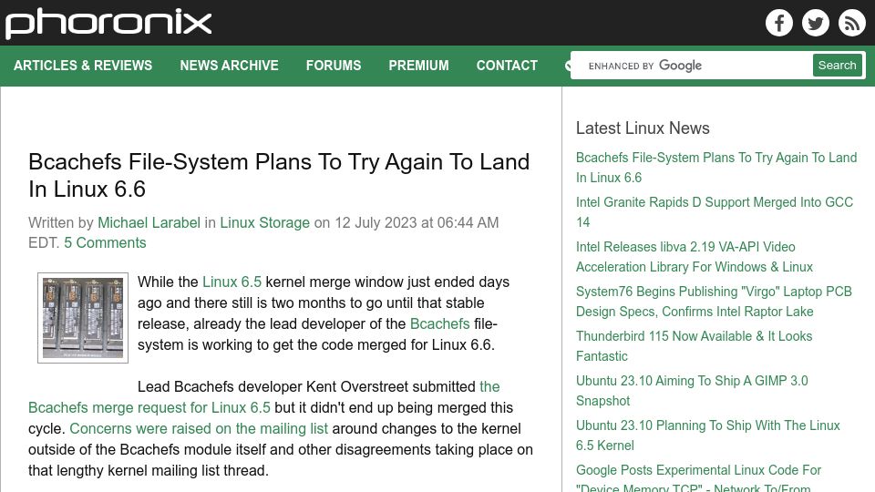Open News Archive menu item

click(x=229, y=66)
